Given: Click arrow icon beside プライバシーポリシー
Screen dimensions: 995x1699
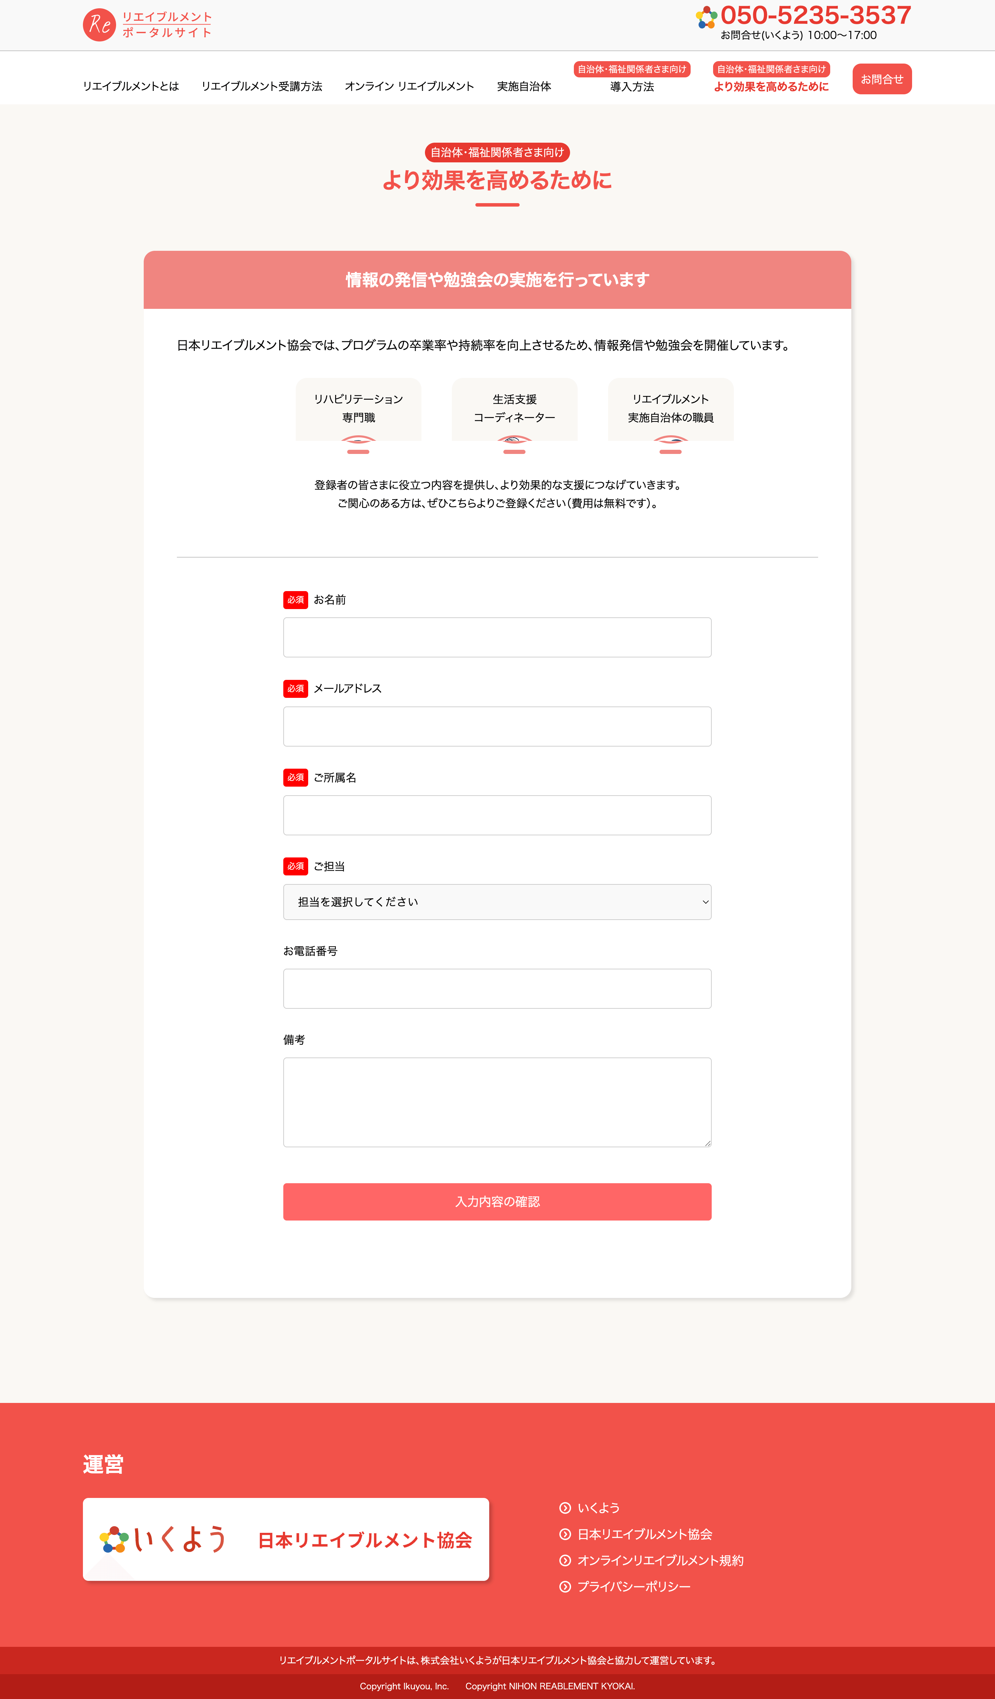Looking at the screenshot, I should click(565, 1586).
